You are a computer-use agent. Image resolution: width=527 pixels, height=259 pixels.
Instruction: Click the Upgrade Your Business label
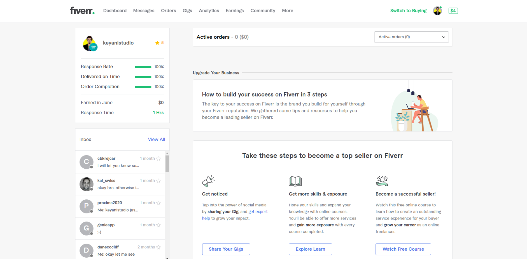pyautogui.click(x=216, y=73)
